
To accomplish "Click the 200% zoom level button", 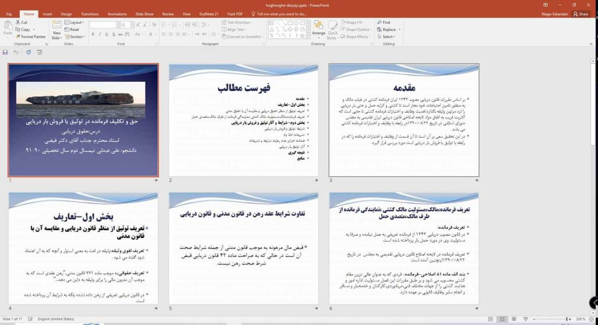I will 581,319.
